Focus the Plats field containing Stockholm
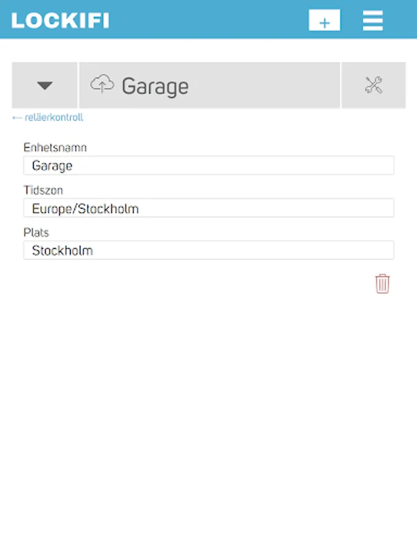 (209, 250)
